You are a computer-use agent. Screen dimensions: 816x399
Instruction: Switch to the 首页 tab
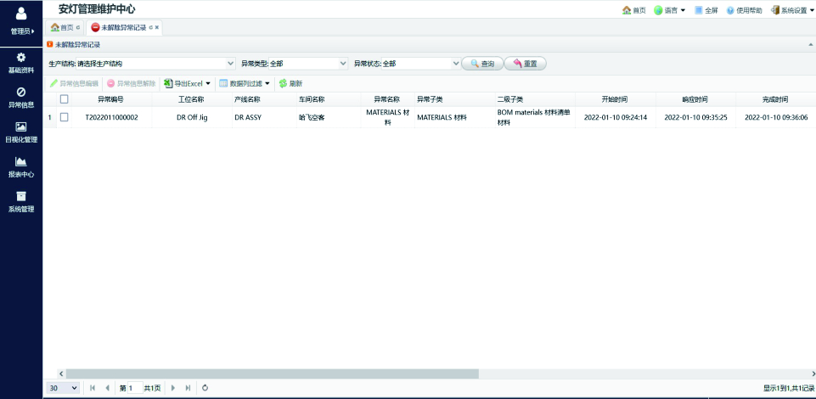pyautogui.click(x=61, y=27)
